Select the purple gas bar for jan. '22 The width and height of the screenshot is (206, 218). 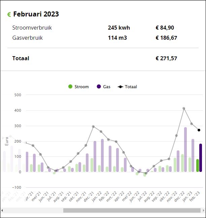102,155
